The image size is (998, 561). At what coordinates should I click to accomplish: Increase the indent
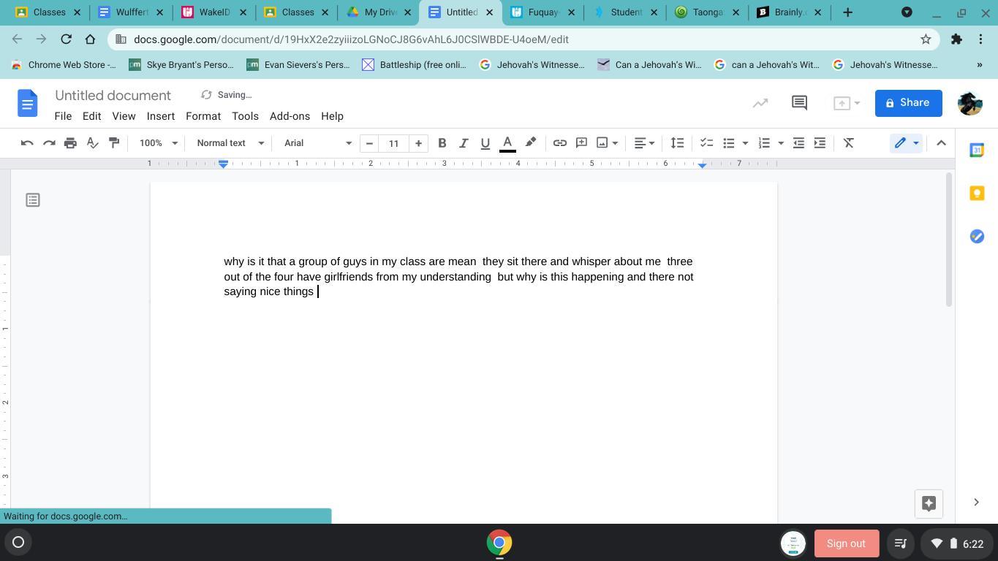point(820,143)
